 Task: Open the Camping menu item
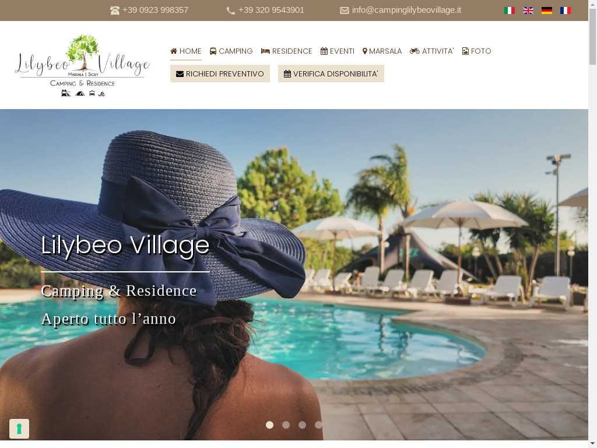tap(231, 51)
